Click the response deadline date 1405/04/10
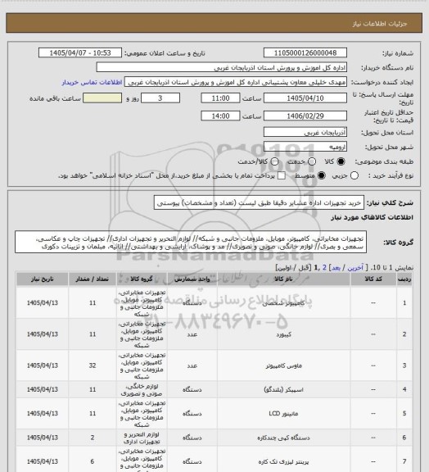 305,98
